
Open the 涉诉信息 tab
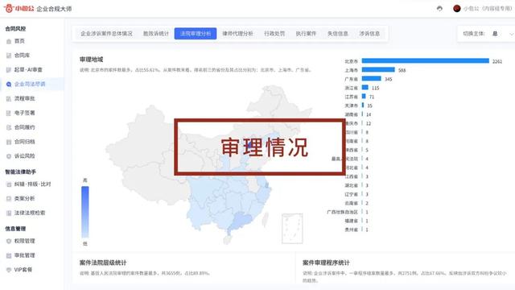(369, 34)
